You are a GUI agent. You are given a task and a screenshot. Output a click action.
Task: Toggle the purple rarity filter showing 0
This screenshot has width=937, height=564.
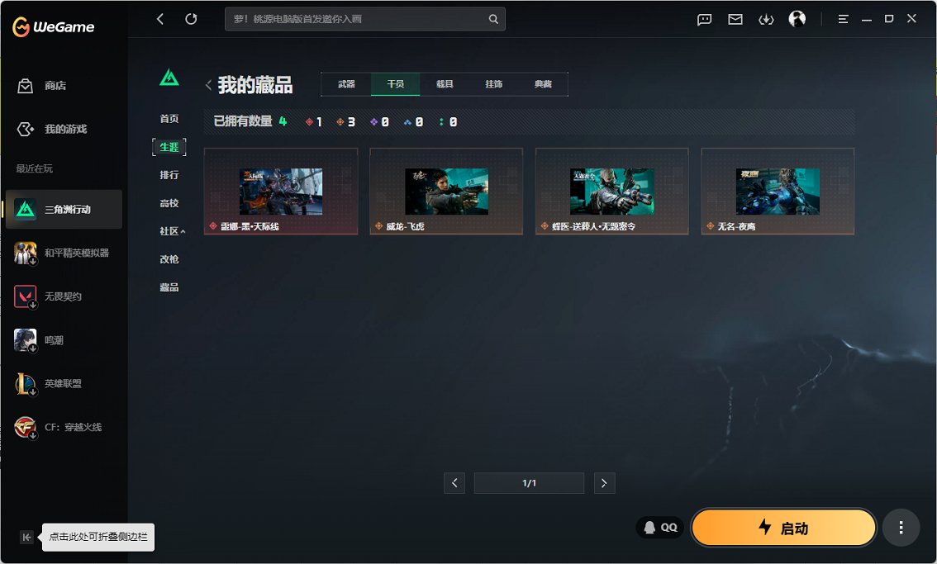click(x=377, y=121)
